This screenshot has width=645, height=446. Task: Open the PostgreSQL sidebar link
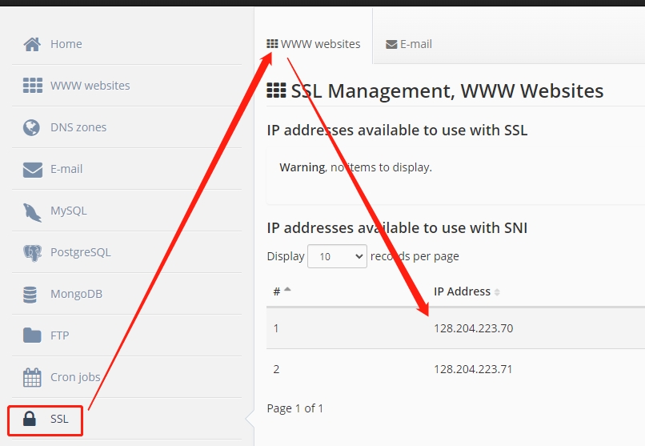pos(81,252)
